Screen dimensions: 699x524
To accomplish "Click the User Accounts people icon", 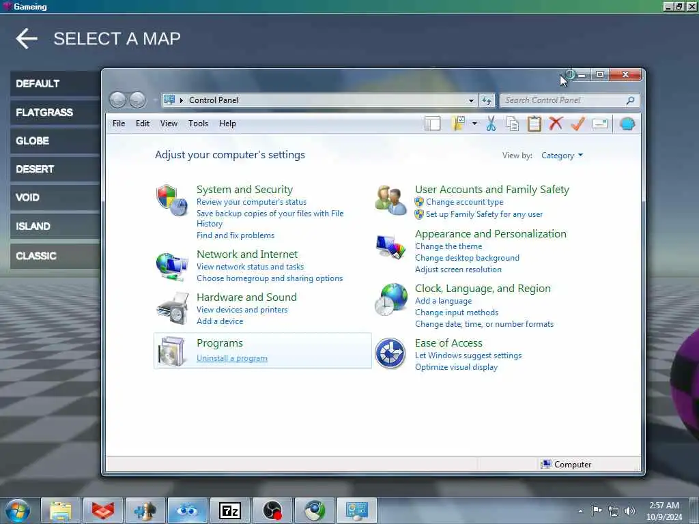I will click(x=390, y=200).
